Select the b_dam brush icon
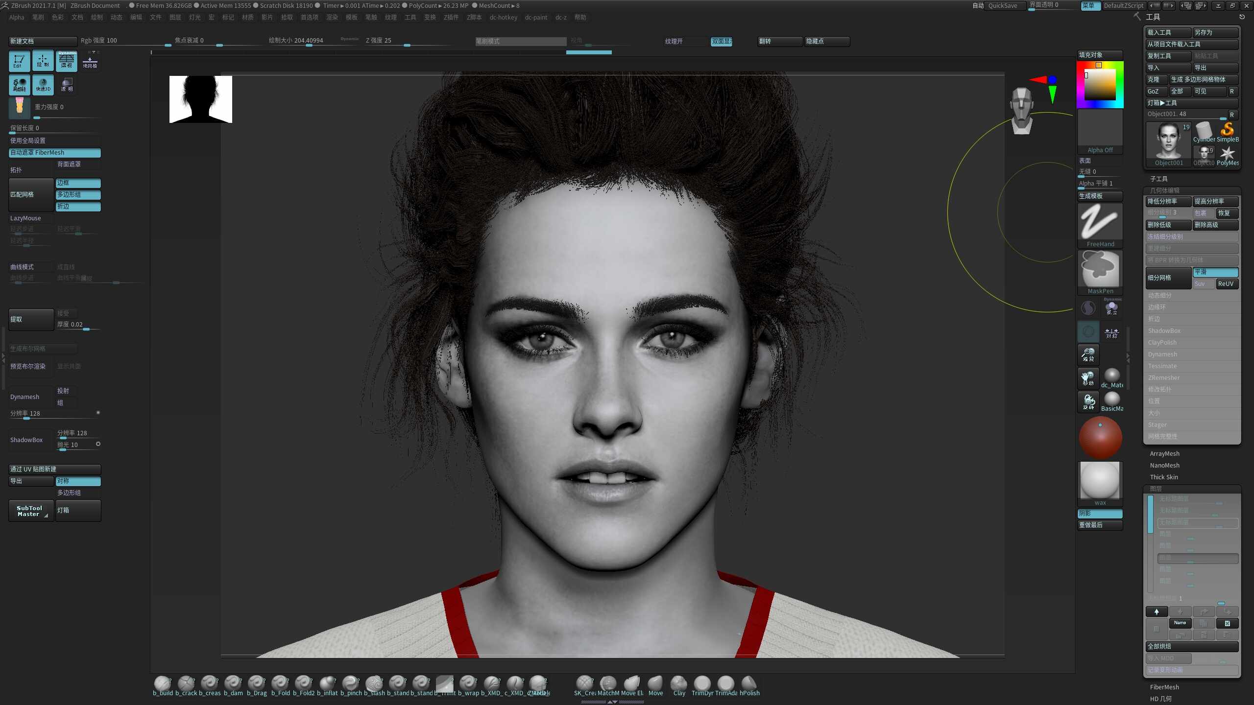The width and height of the screenshot is (1254, 705). pos(233,685)
